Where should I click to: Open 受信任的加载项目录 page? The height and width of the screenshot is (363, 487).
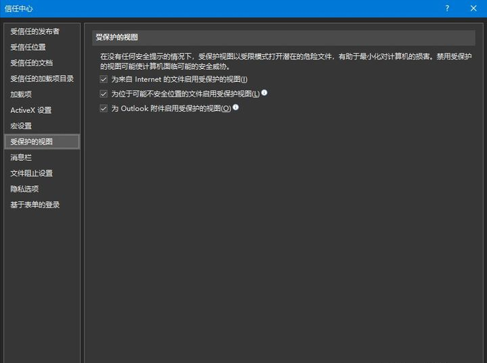click(42, 78)
